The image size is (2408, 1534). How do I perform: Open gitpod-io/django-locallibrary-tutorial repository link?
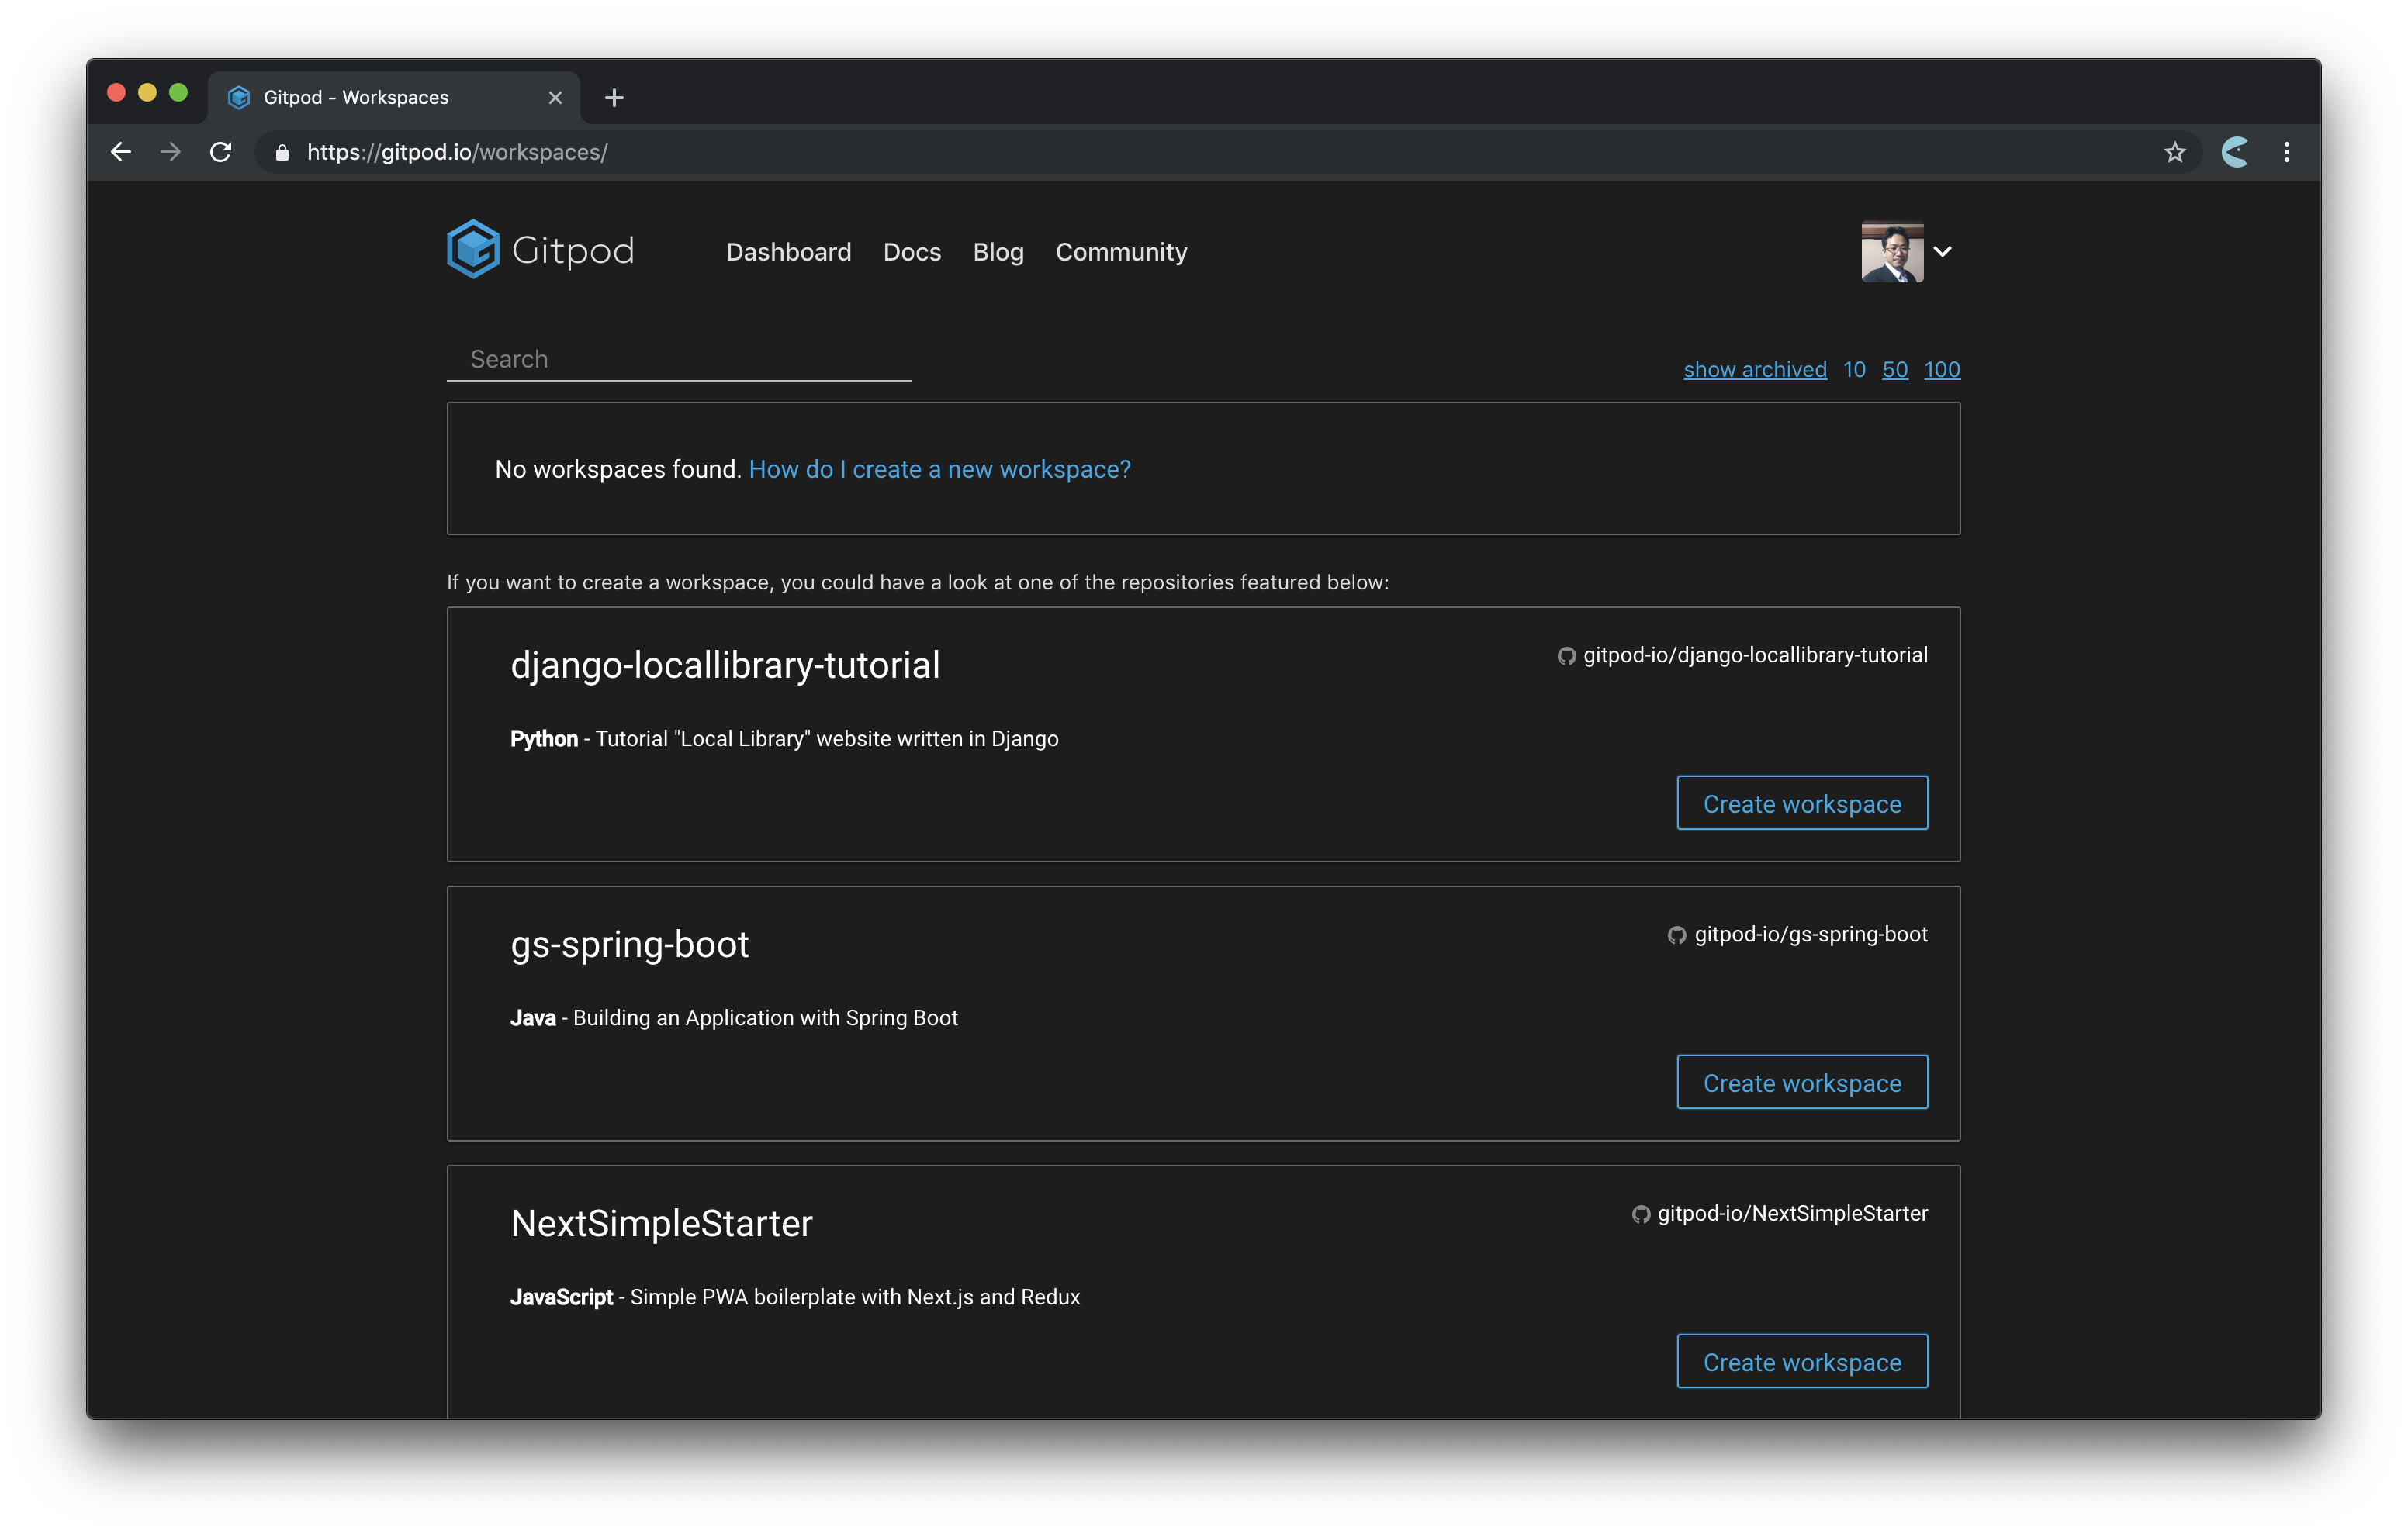pyautogui.click(x=1755, y=655)
